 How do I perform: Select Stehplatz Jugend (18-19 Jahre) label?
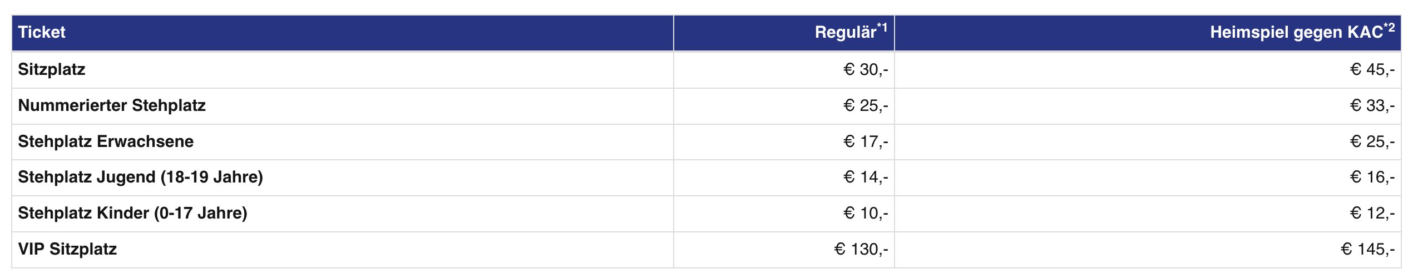click(x=140, y=177)
